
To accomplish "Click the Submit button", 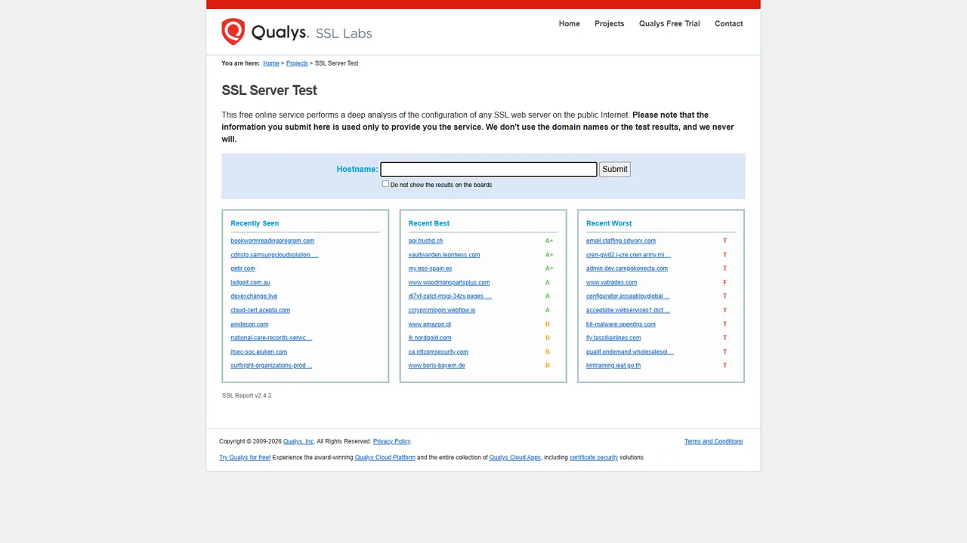I will (x=614, y=169).
